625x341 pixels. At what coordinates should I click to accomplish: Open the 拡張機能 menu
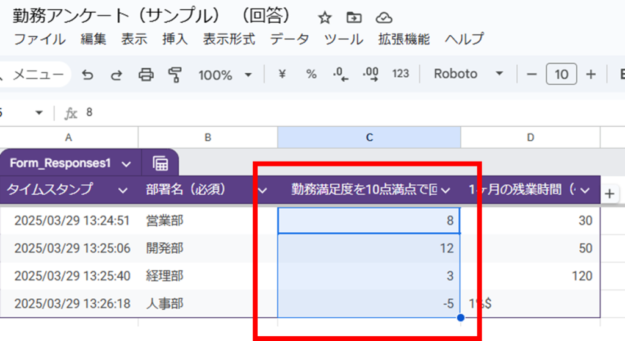(403, 40)
